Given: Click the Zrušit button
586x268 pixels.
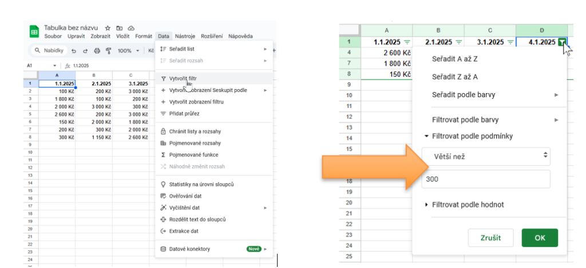Looking at the screenshot, I should click(x=491, y=238).
